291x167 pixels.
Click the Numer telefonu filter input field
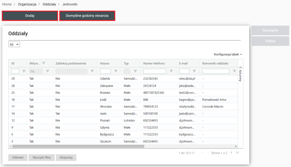(155, 71)
